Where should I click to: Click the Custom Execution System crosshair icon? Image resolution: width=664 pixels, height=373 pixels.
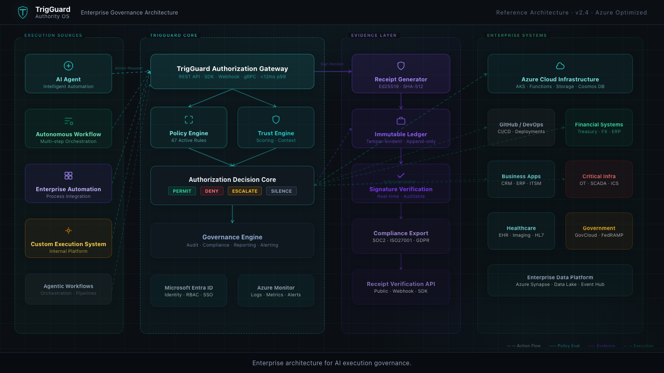(x=68, y=231)
